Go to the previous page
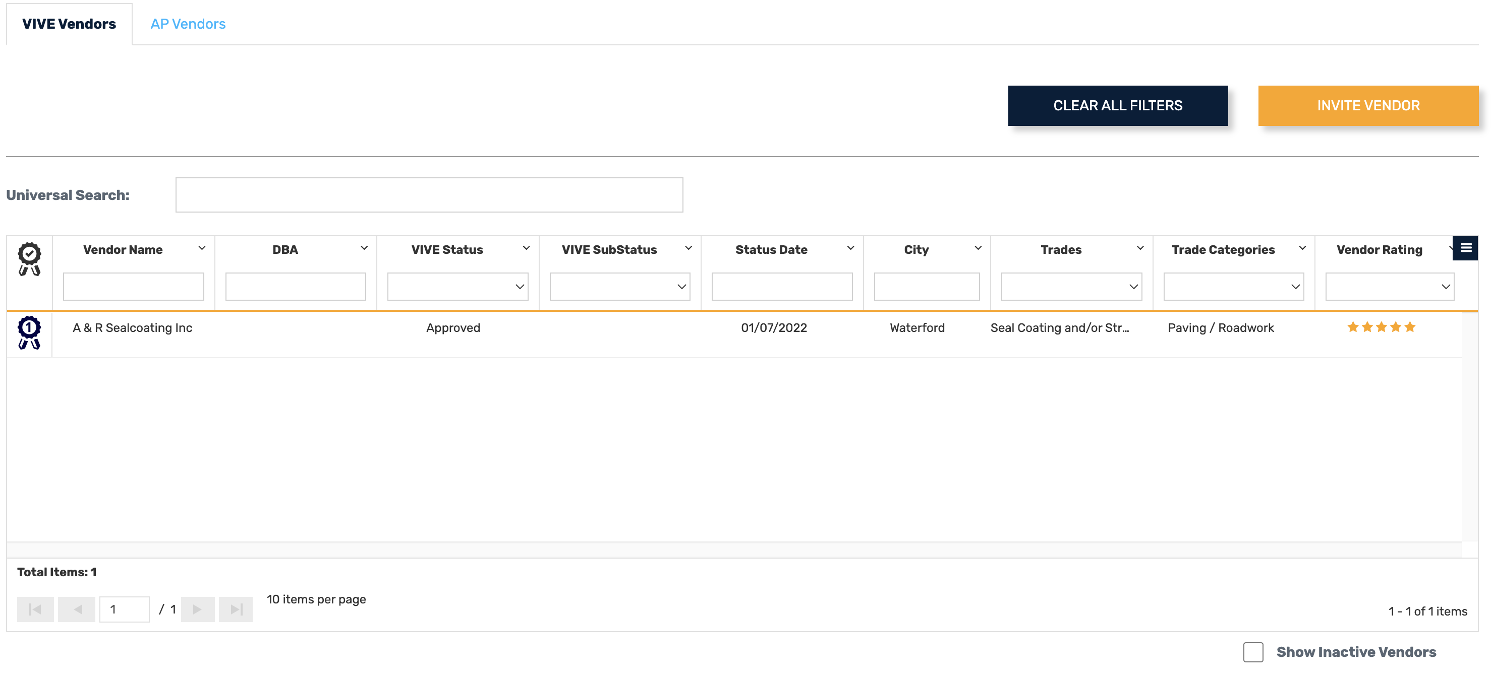The height and width of the screenshot is (680, 1491). [x=77, y=609]
